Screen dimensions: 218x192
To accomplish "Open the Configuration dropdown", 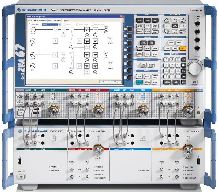I will pos(52,24).
